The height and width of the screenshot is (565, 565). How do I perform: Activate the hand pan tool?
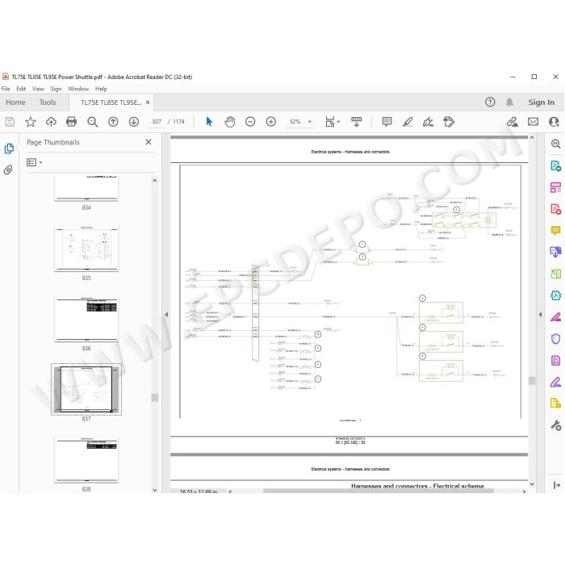(229, 122)
